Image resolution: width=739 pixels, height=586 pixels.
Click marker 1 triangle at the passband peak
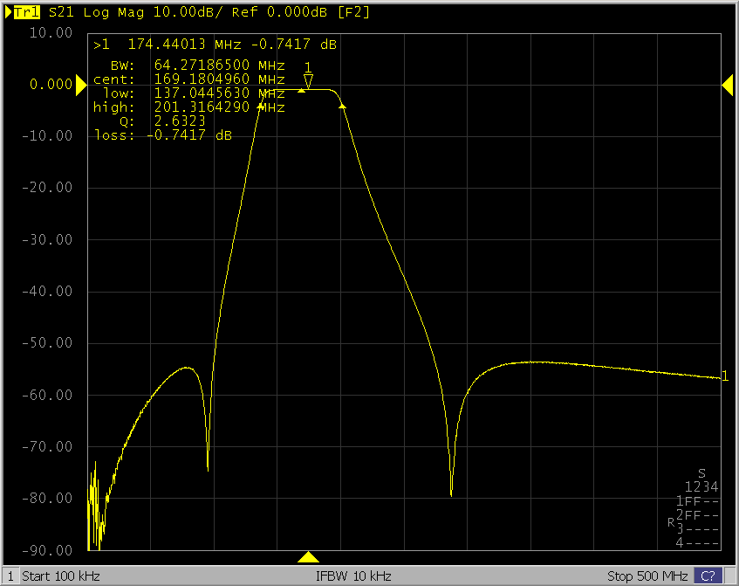tap(308, 81)
